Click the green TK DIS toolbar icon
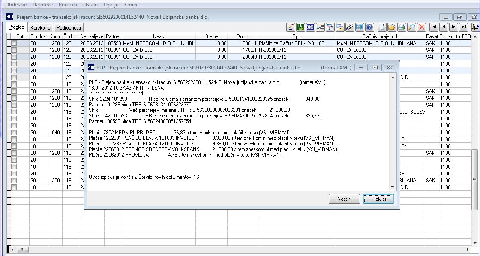 click(300, 27)
